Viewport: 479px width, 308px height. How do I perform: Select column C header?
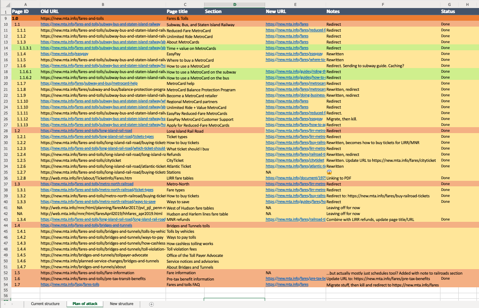tap(185, 5)
